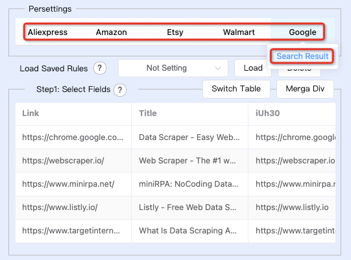Screen dimensions: 351x260
Task: Click the https://www.targetint iUh30 cell
Action: pyautogui.click(x=292, y=231)
